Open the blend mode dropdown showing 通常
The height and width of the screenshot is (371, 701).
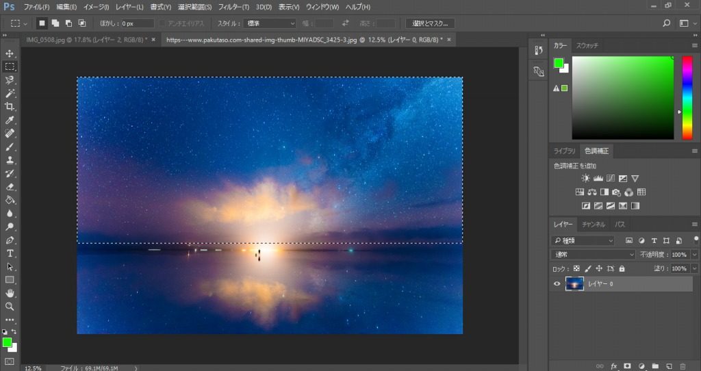593,255
